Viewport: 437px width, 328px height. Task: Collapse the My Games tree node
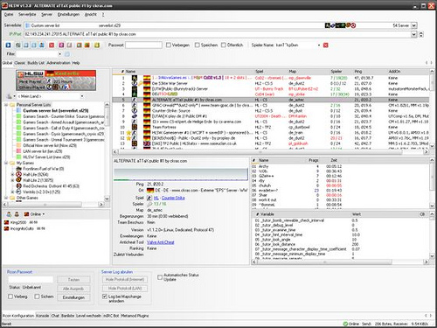tap(6, 163)
